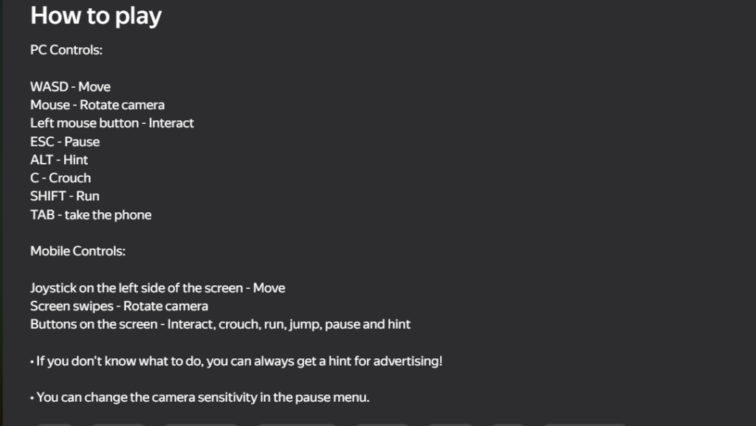Select the "C - Crouch" line
756x426 pixels.
pyautogui.click(x=61, y=178)
